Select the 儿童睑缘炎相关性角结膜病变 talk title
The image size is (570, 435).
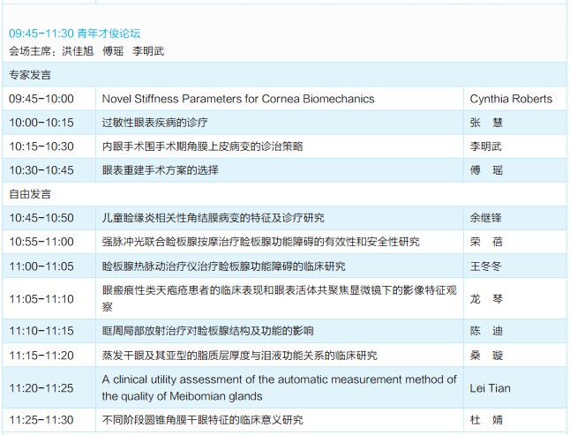[213, 217]
